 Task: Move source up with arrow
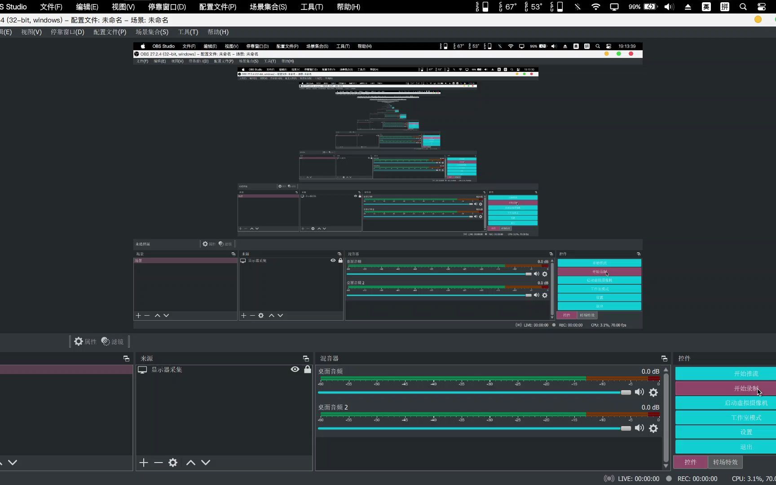[x=191, y=463]
